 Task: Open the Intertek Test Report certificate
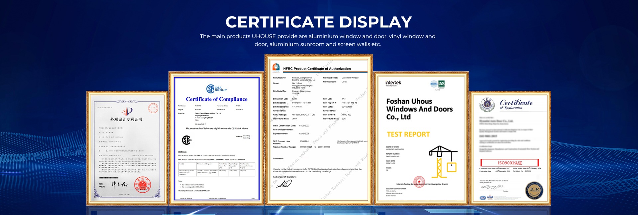pyautogui.click(x=421, y=138)
